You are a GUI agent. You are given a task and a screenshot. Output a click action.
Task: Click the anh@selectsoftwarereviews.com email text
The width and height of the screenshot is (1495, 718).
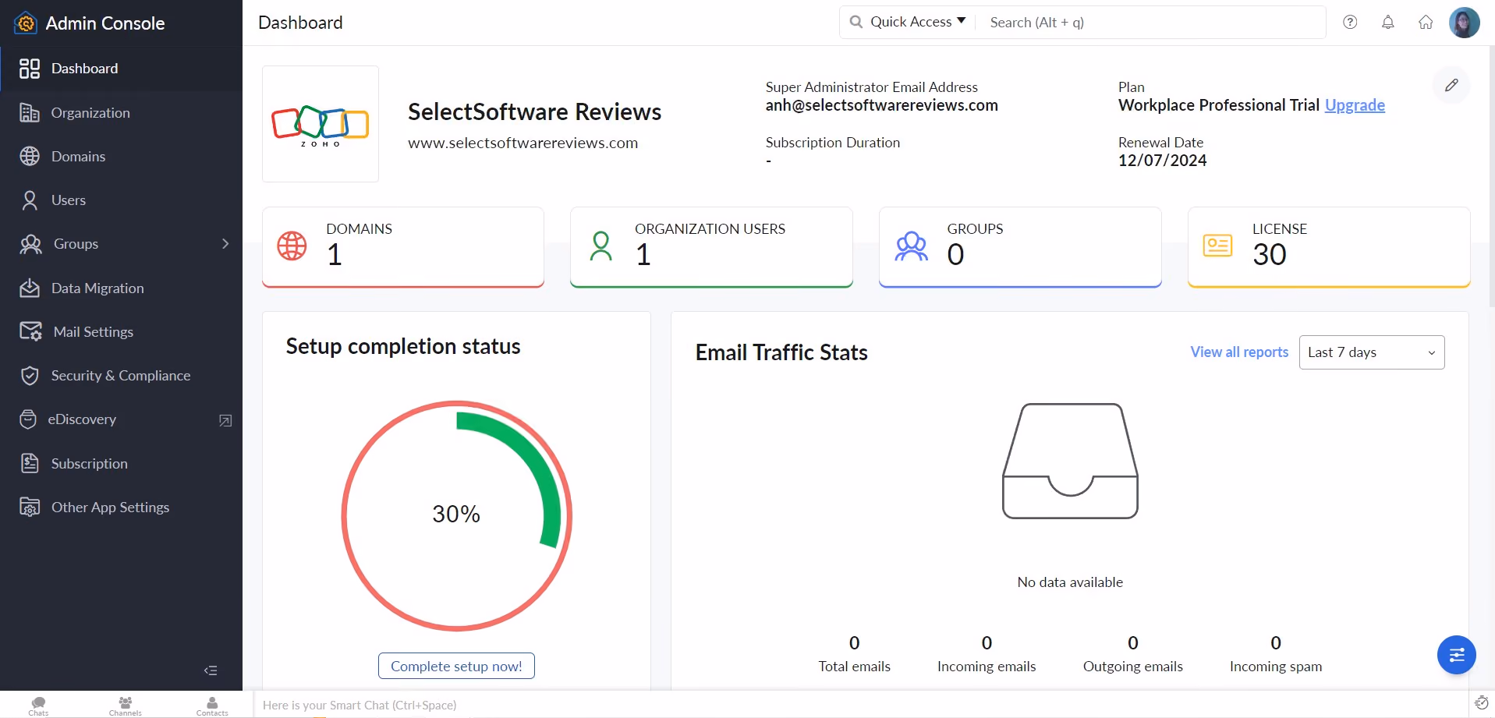(x=881, y=105)
